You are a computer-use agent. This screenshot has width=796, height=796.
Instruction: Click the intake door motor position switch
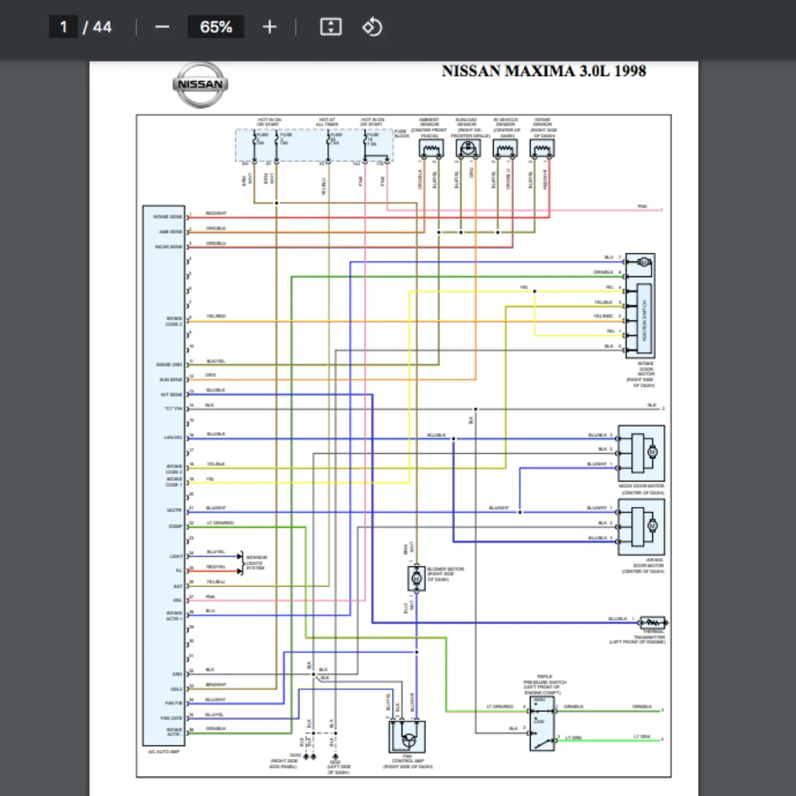tap(643, 319)
